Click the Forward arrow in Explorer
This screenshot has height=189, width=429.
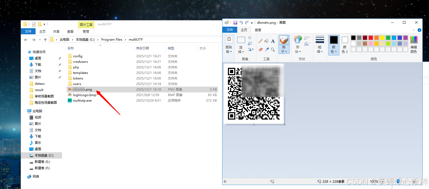(x=33, y=40)
